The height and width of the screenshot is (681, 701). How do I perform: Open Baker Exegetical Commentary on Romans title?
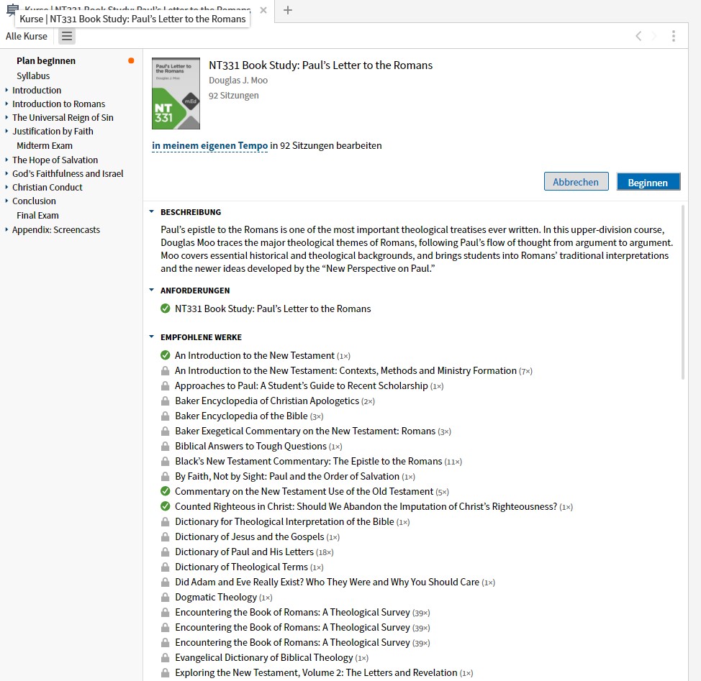[x=305, y=431]
